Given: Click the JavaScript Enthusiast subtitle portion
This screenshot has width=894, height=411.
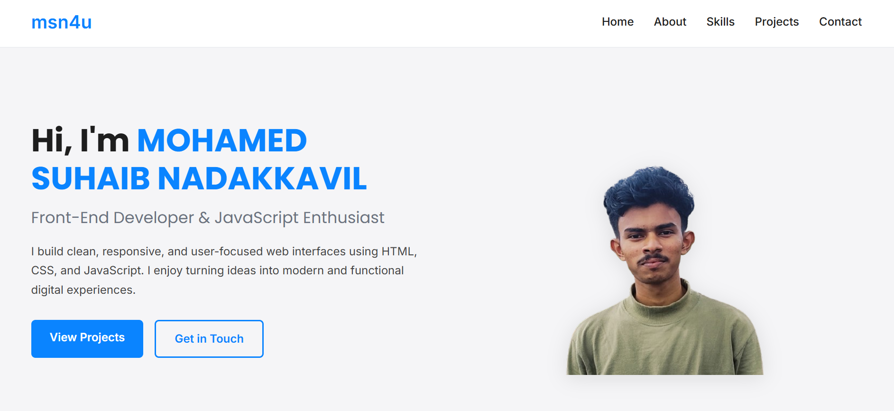Looking at the screenshot, I should 299,218.
